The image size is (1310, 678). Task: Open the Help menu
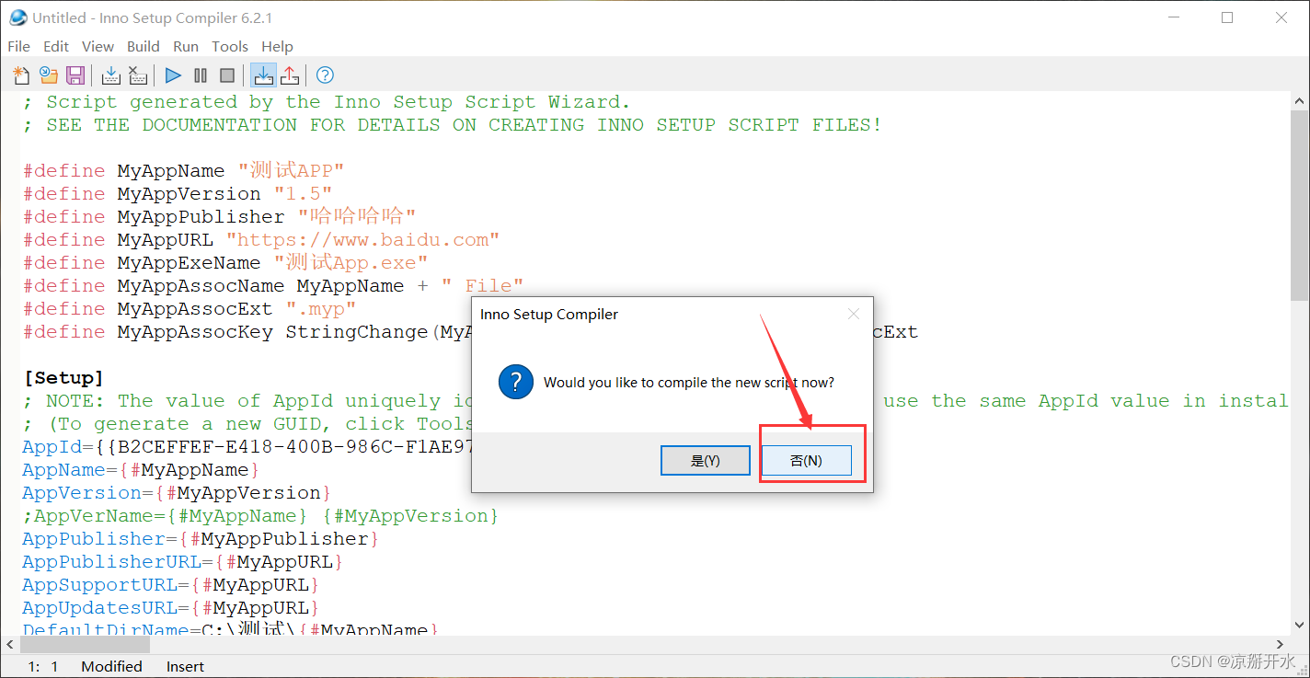(277, 46)
